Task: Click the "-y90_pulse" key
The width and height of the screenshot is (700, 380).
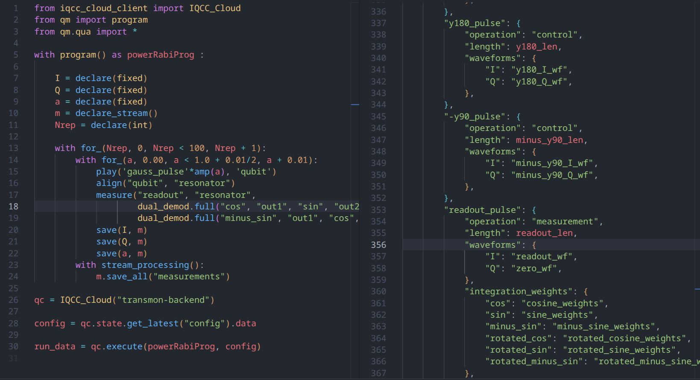Action: coord(474,116)
